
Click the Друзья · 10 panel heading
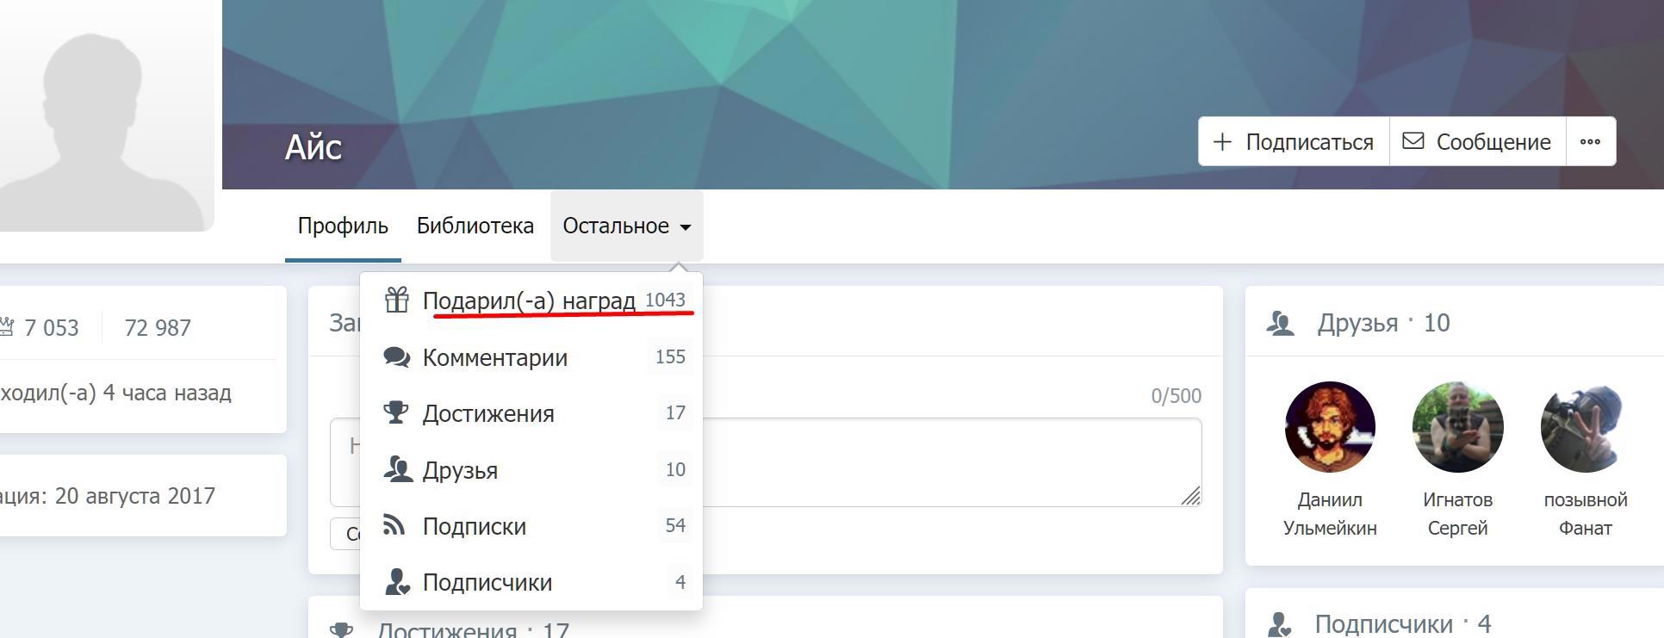[1383, 323]
